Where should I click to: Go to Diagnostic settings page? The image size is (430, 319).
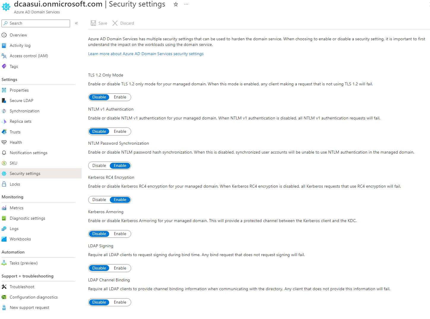(x=27, y=218)
